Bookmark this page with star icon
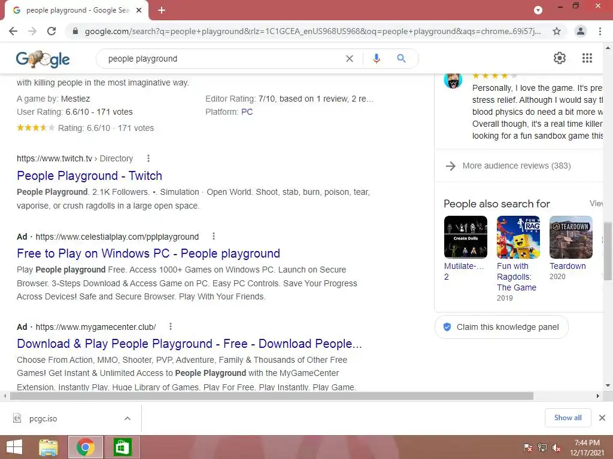 (557, 31)
